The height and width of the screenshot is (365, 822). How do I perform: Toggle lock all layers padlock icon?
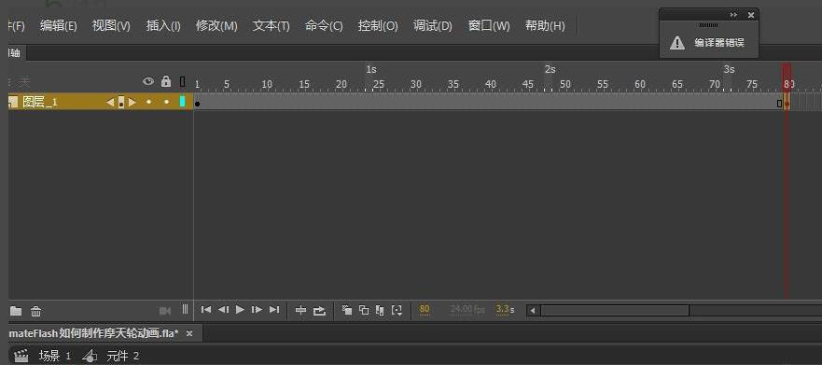166,81
